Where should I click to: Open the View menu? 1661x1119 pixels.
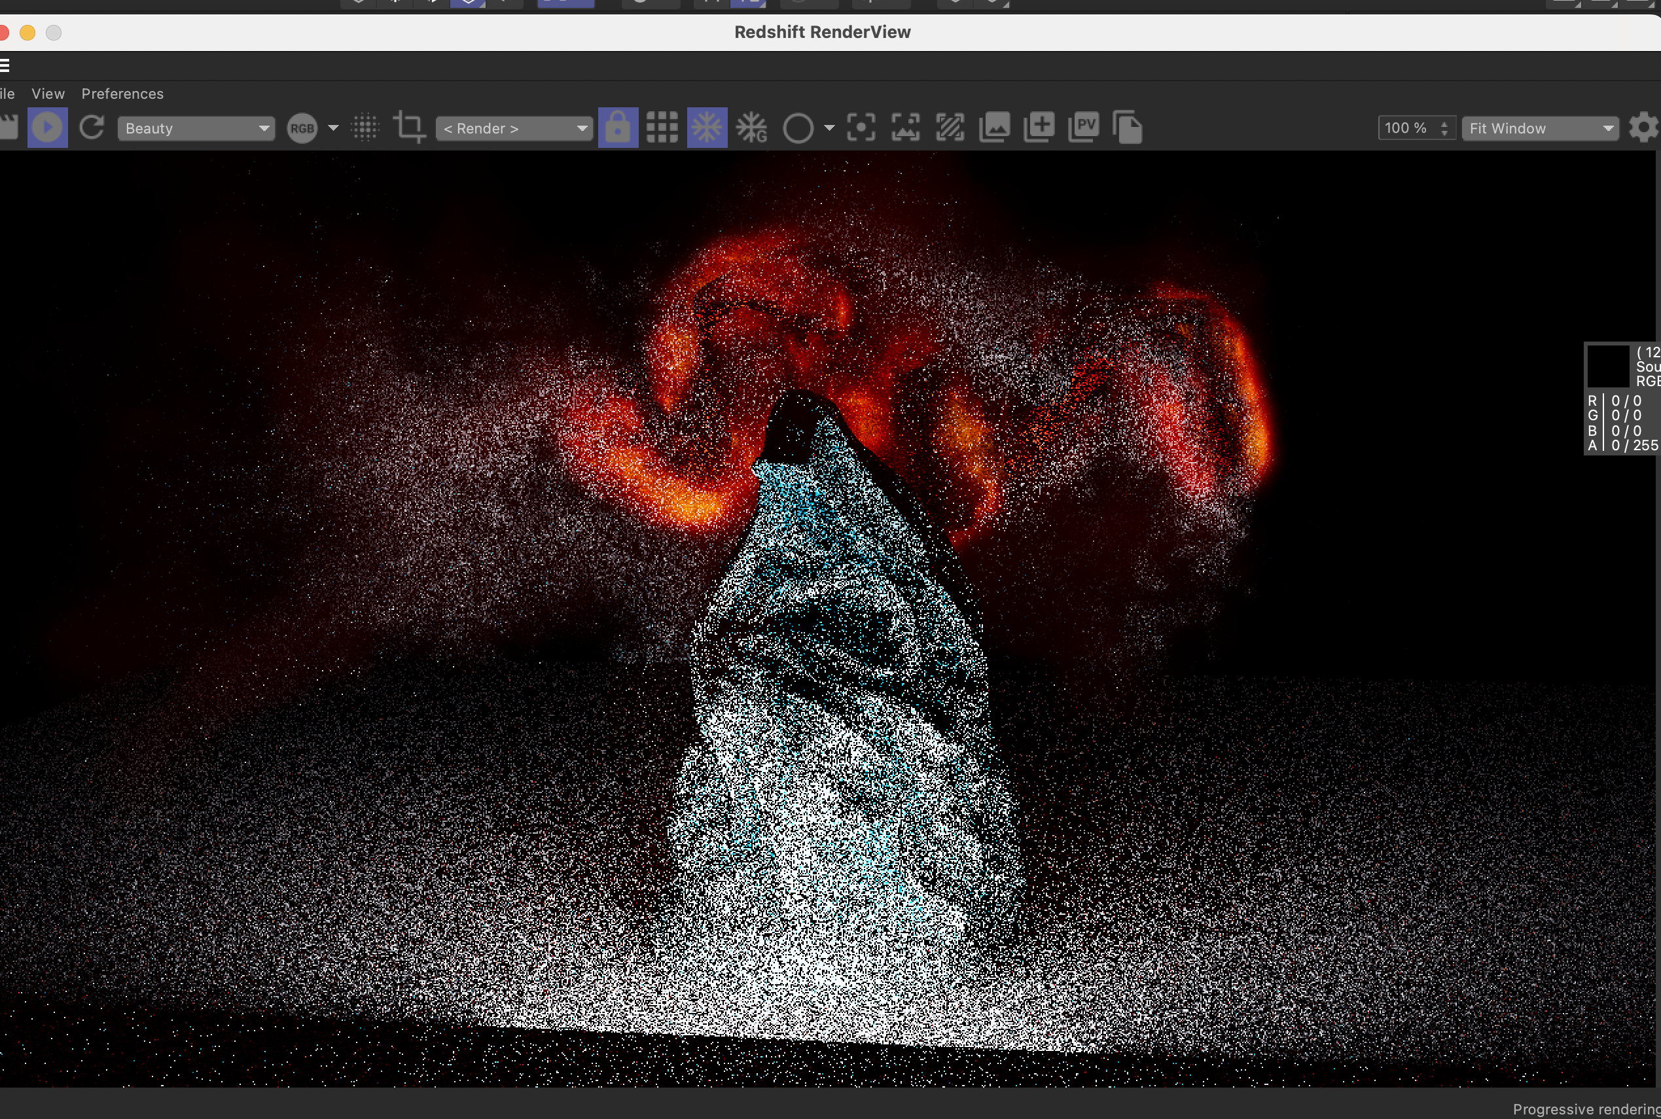[x=48, y=94]
